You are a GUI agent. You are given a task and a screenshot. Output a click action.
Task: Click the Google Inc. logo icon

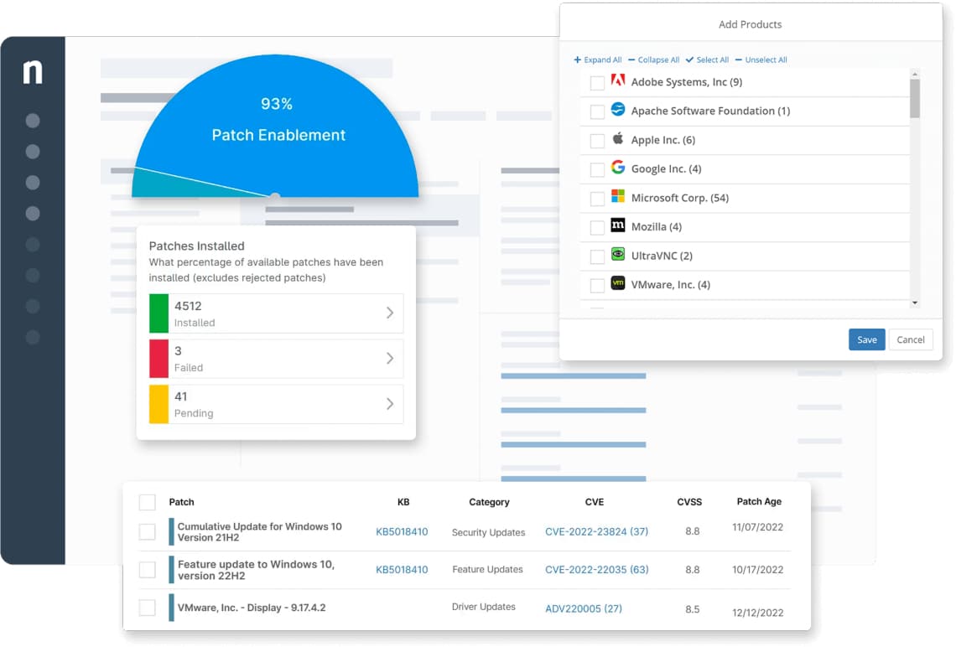pyautogui.click(x=617, y=167)
